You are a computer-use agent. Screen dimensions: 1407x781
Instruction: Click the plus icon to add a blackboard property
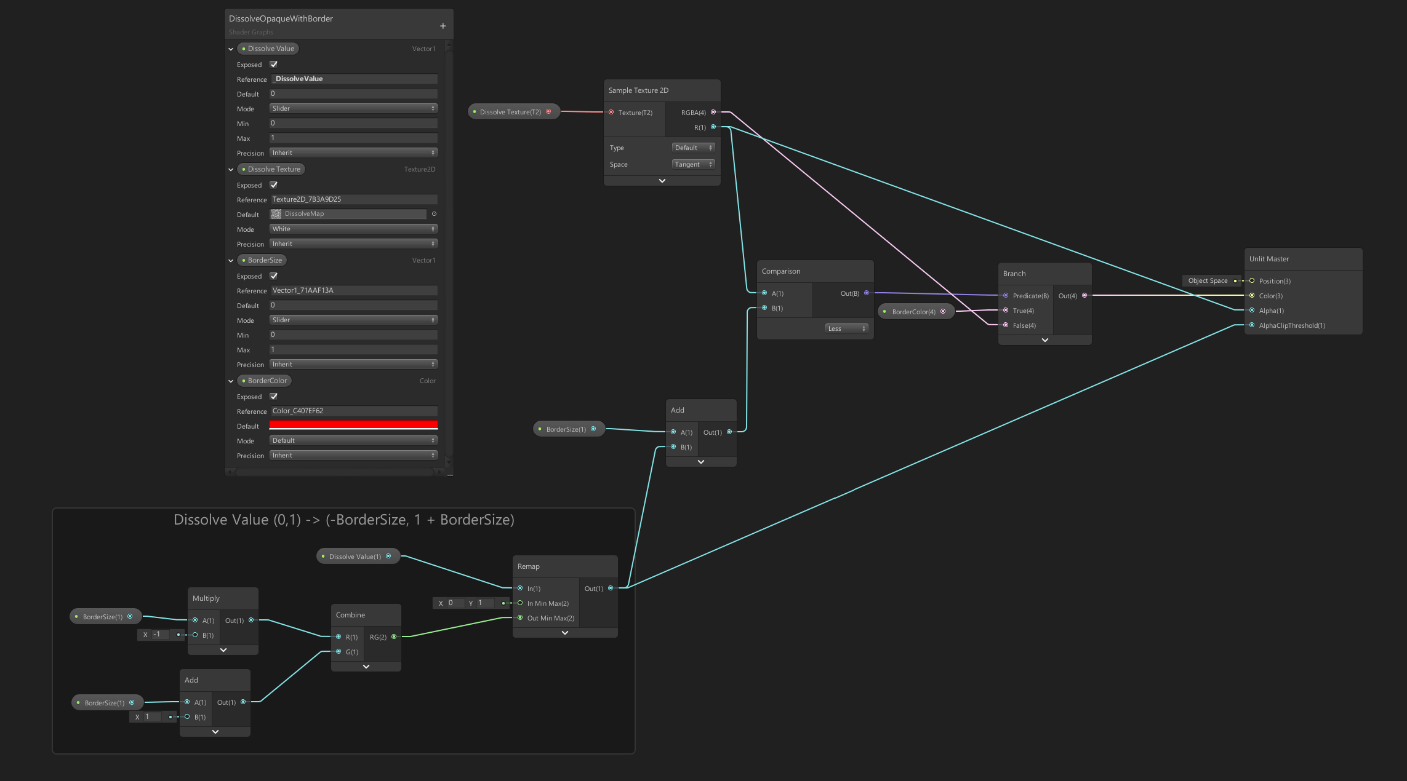click(x=443, y=26)
